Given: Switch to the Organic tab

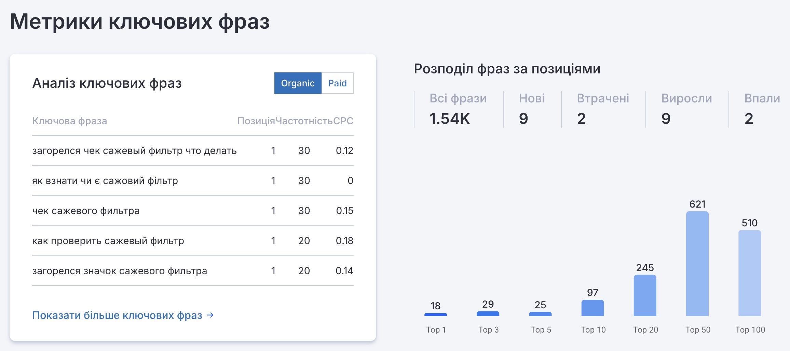Looking at the screenshot, I should point(298,83).
